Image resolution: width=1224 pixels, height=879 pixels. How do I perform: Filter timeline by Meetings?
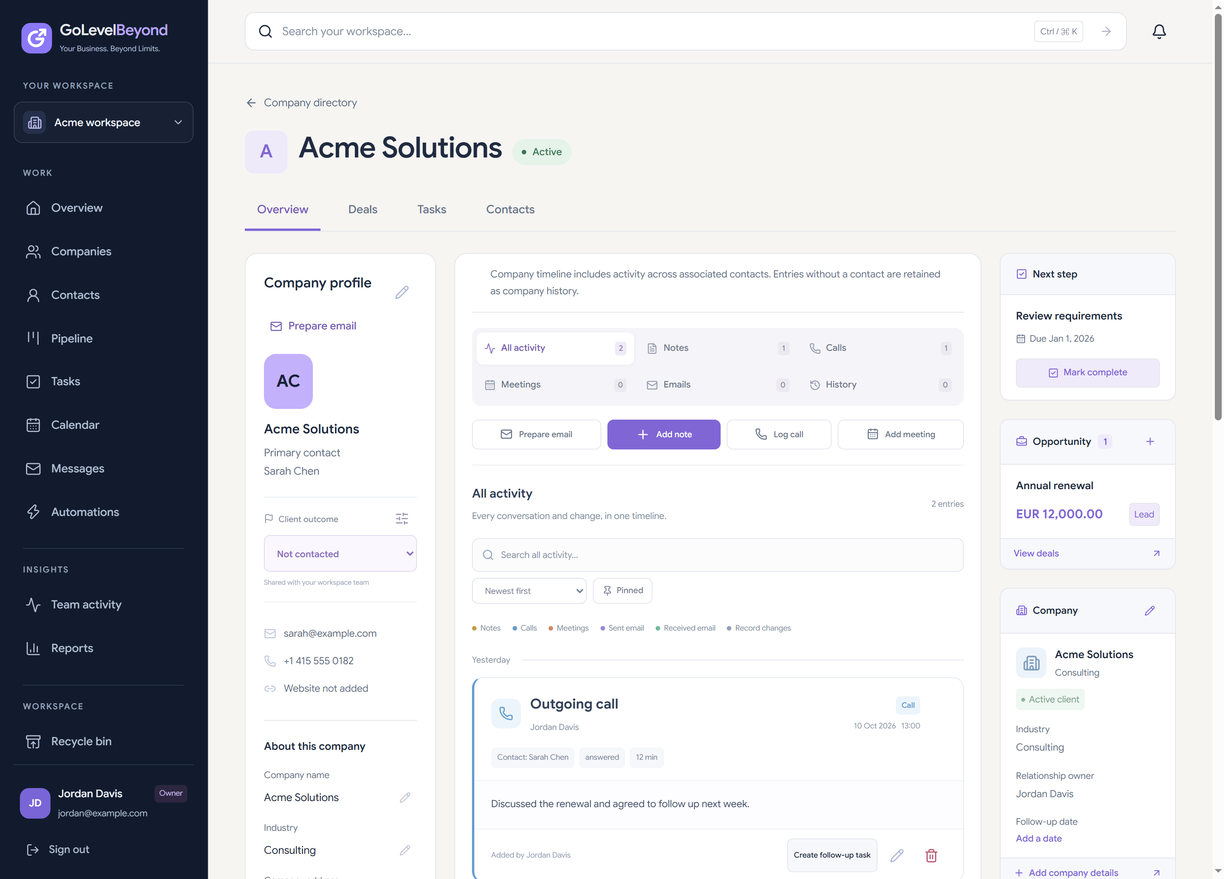555,384
